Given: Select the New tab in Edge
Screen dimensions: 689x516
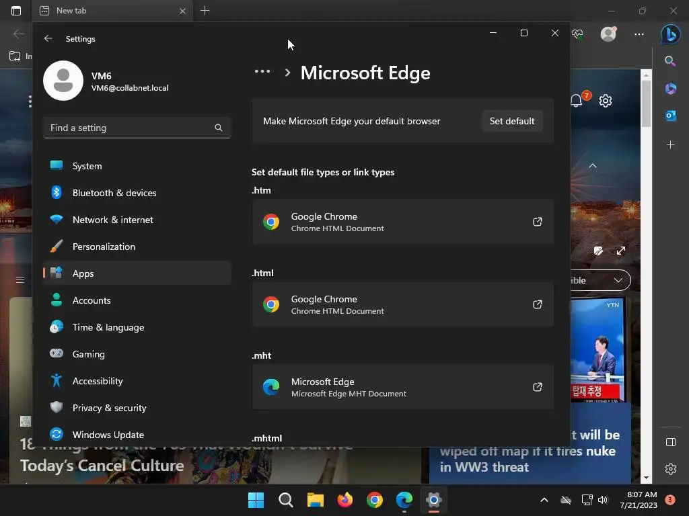Looking at the screenshot, I should pos(112,11).
